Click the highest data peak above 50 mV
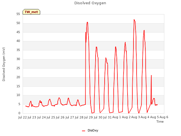The height and width of the screenshot is (136, 181). (134, 20)
